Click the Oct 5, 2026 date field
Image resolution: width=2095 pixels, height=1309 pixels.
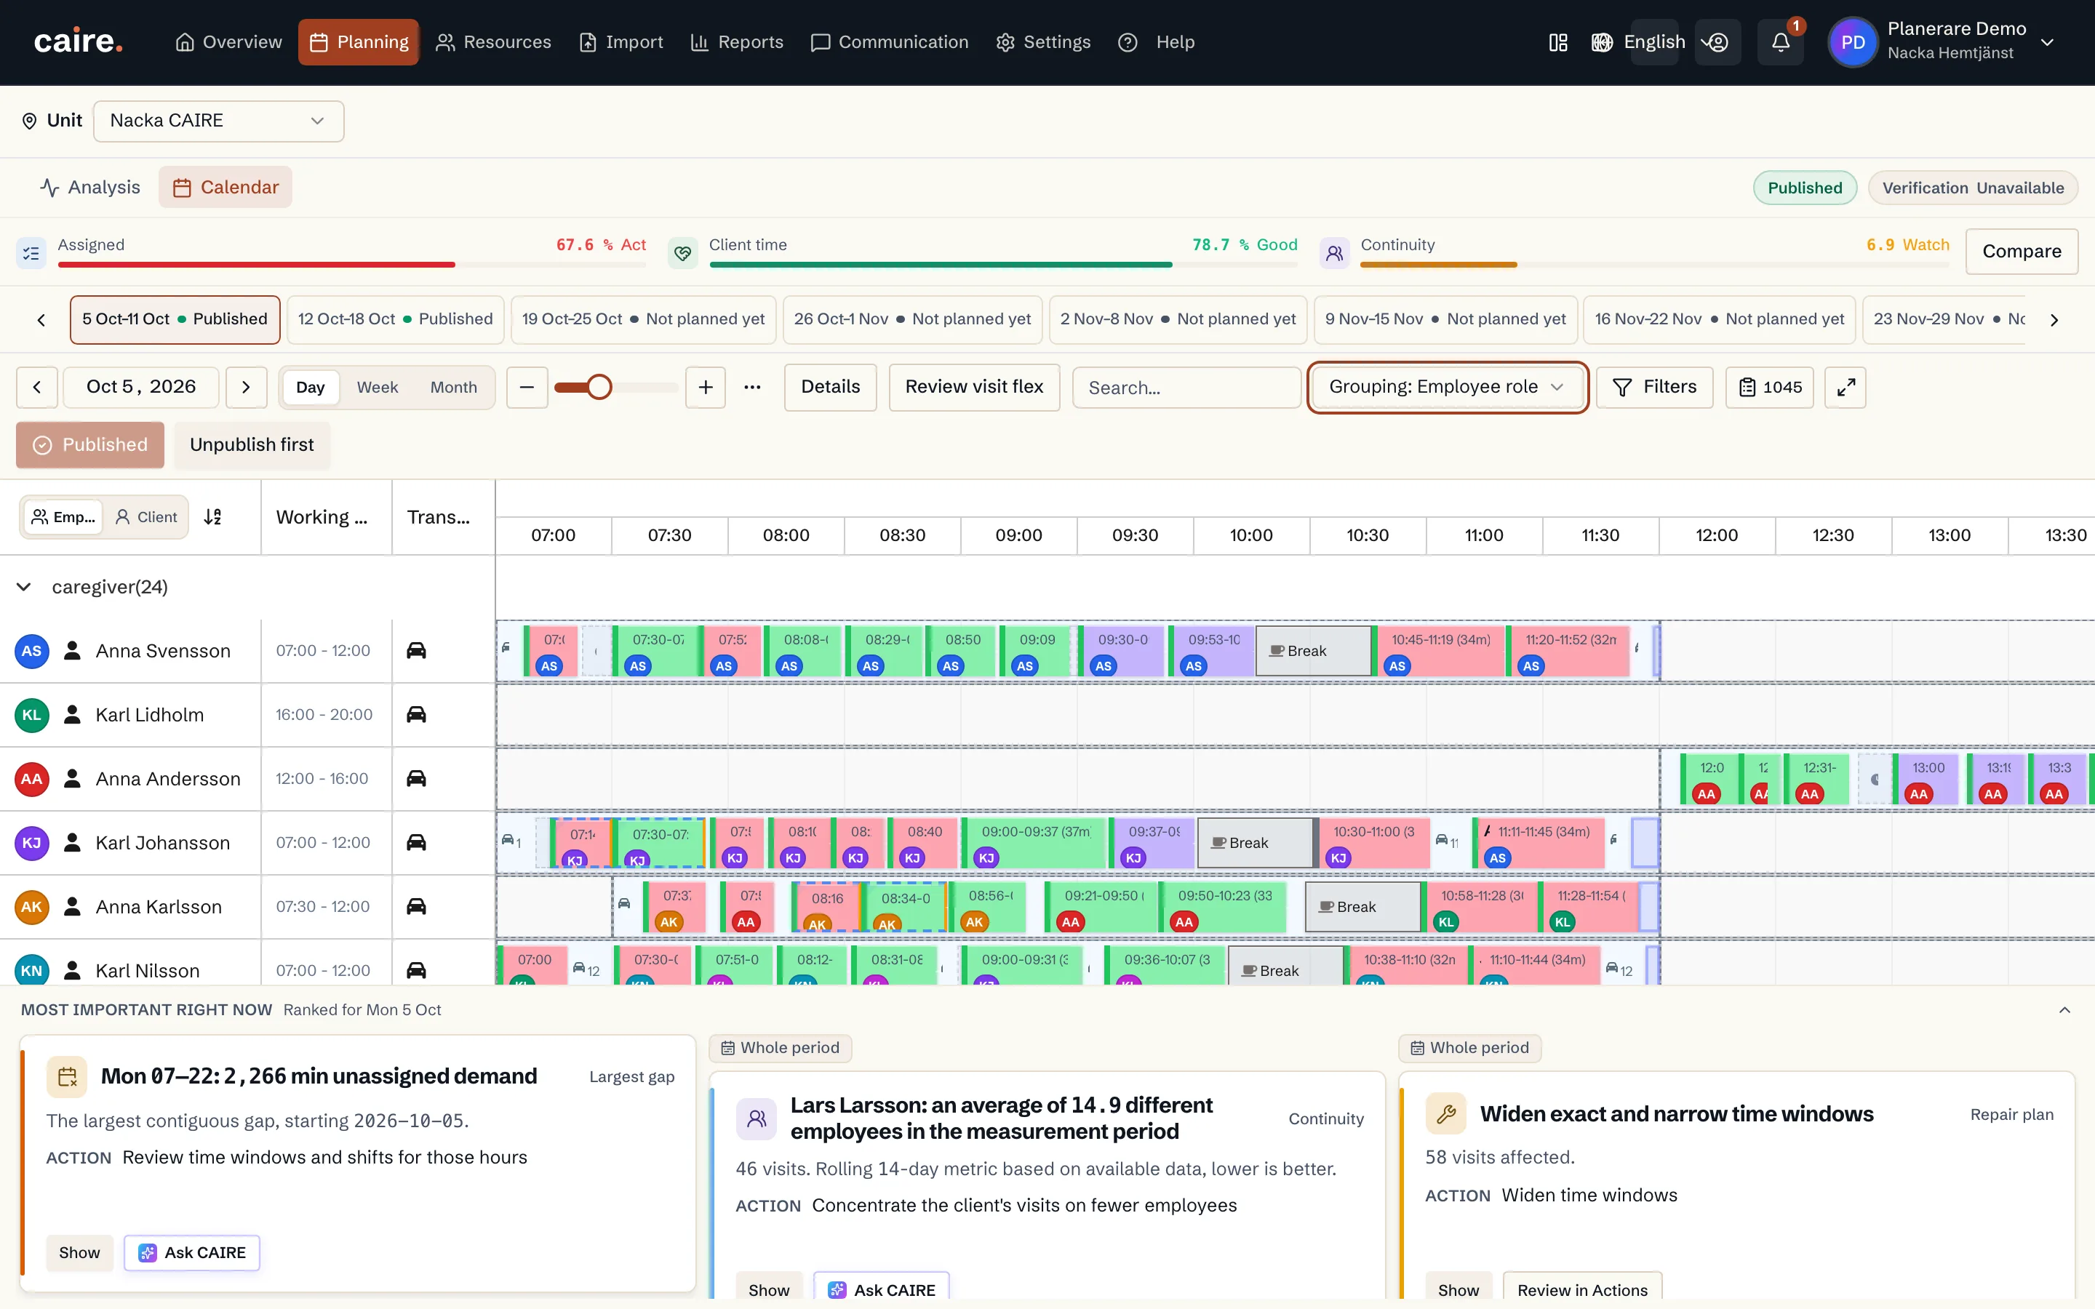(142, 387)
